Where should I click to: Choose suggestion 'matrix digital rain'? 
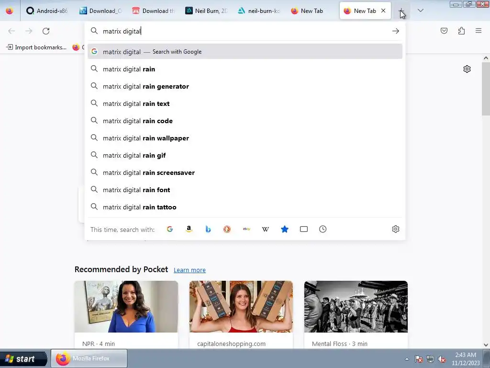245,69
